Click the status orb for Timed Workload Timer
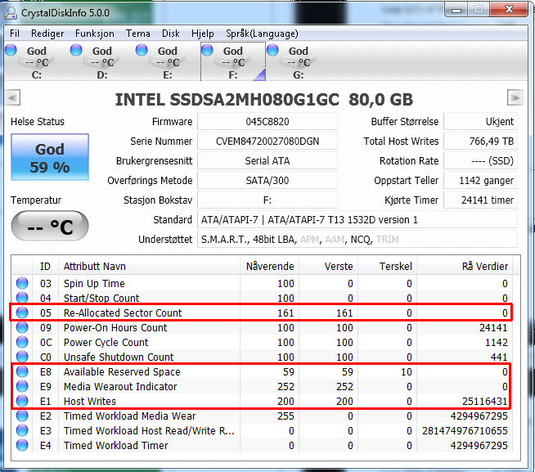Image resolution: width=535 pixels, height=472 pixels. 22,445
